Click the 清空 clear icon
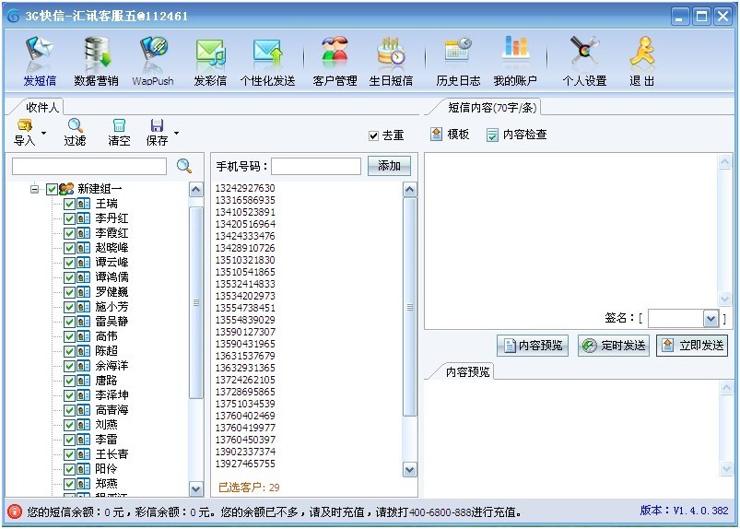 point(119,125)
